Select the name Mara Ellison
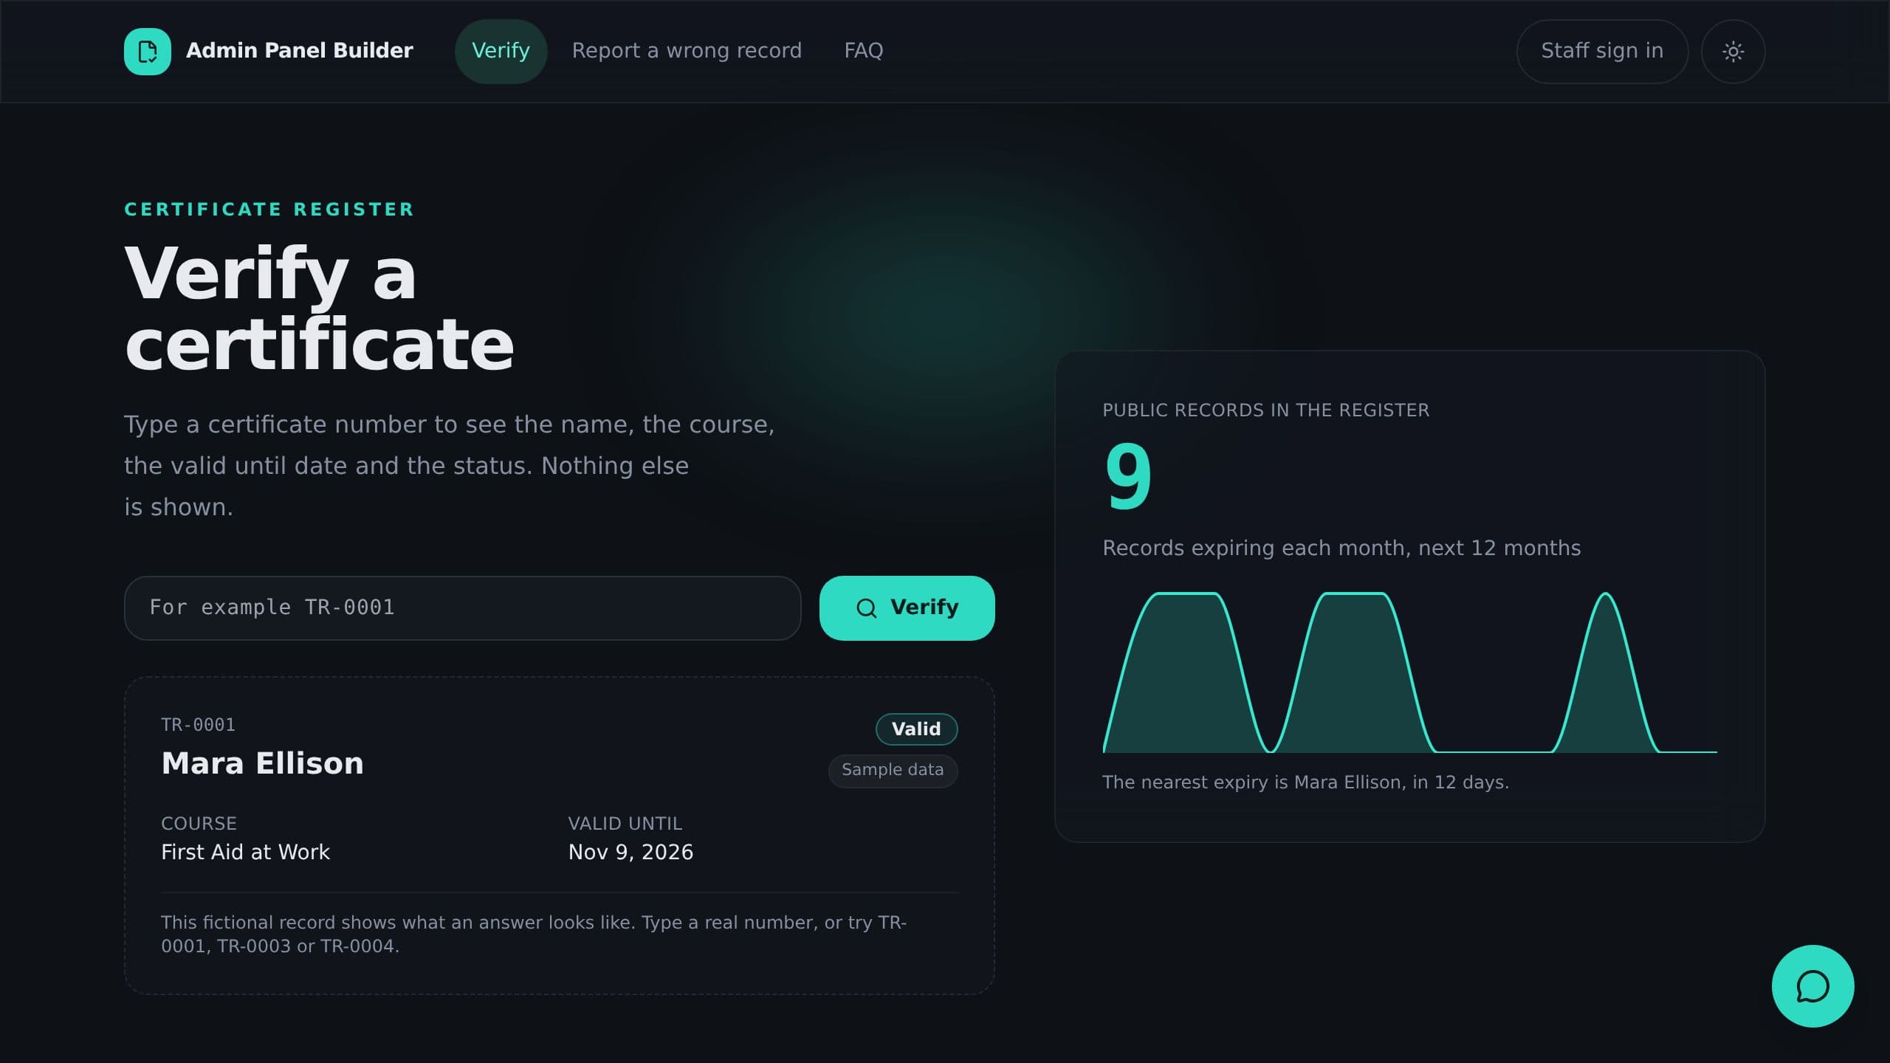The height and width of the screenshot is (1063, 1890). click(262, 763)
